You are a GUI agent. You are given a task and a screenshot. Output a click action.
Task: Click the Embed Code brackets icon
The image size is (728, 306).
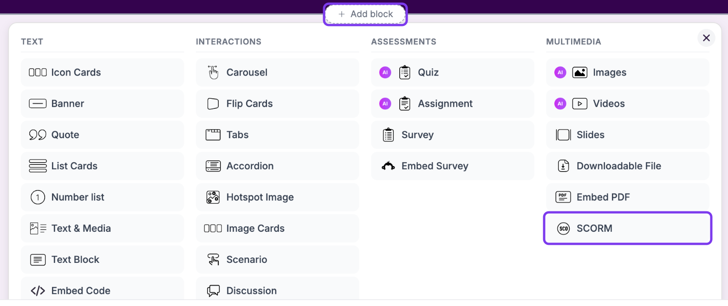point(38,291)
